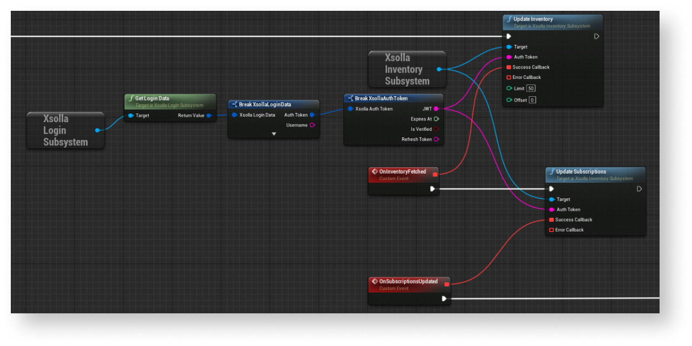This screenshot has width=692, height=346.
Task: Select the Update Subscriptions node title
Action: pos(581,171)
